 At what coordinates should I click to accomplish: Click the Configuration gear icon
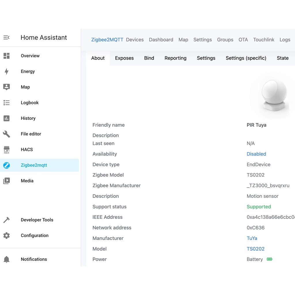(x=6, y=235)
